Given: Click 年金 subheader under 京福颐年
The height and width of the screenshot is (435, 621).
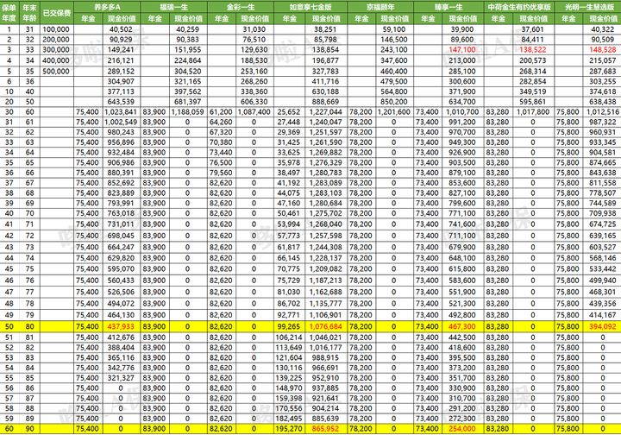Looking at the screenshot, I should tap(361, 19).
